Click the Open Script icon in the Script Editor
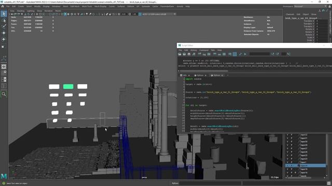 tap(180, 54)
